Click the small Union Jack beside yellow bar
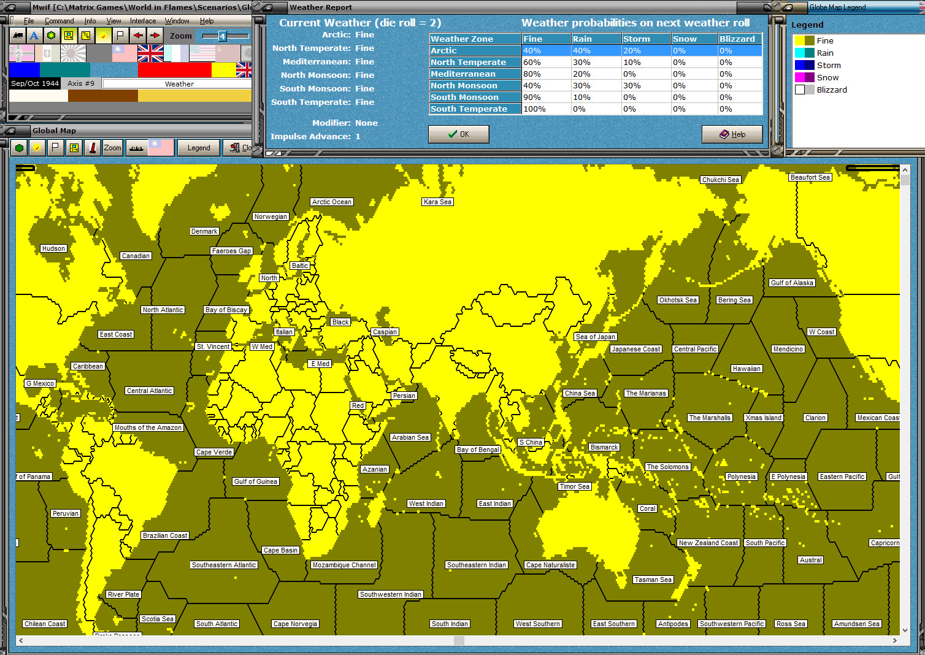The height and width of the screenshot is (655, 925). [x=244, y=70]
